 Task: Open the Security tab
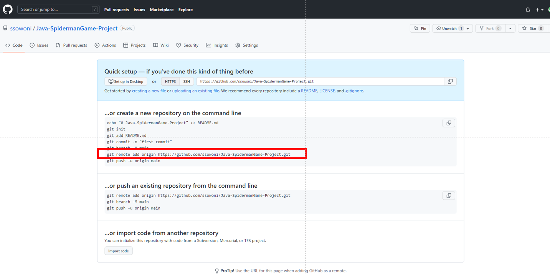[x=187, y=45]
